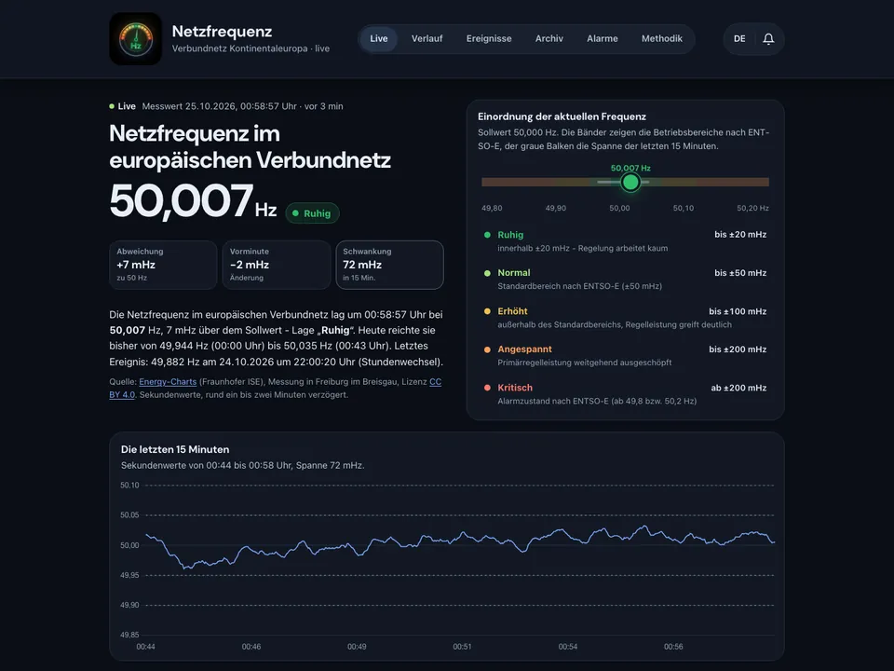Click the Messwert timestamp text
This screenshot has width=894, height=671.
coord(242,106)
